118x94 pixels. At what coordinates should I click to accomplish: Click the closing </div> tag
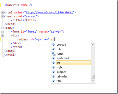16,43
